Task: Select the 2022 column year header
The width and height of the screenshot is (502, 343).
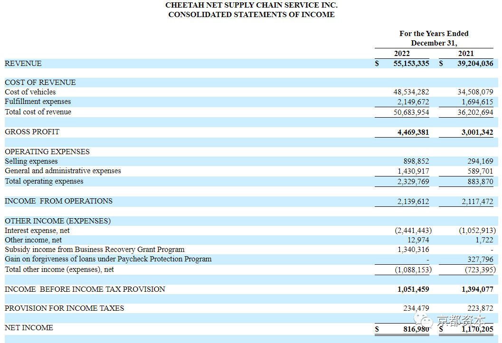Action: (x=402, y=54)
